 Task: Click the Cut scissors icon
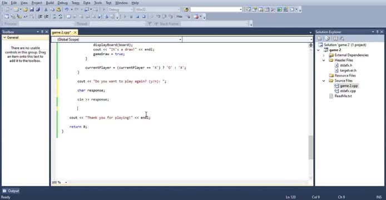[46, 9]
